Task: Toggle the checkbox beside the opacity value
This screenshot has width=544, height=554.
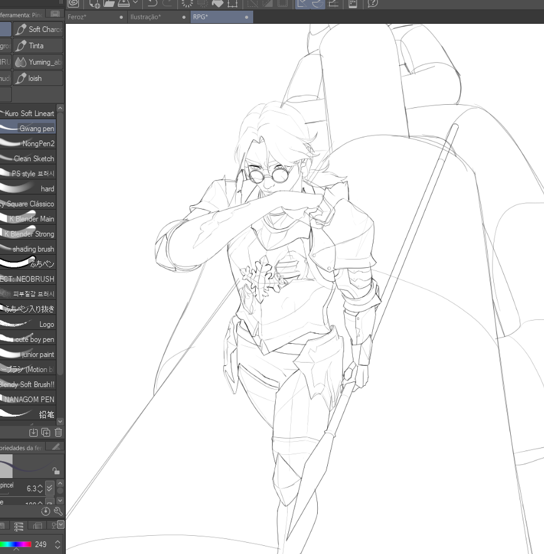Action: point(49,502)
